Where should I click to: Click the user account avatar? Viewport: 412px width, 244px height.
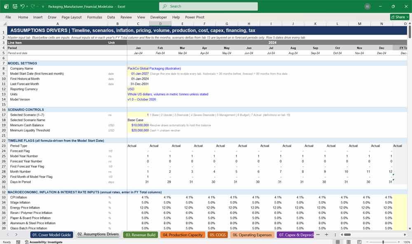click(x=368, y=7)
